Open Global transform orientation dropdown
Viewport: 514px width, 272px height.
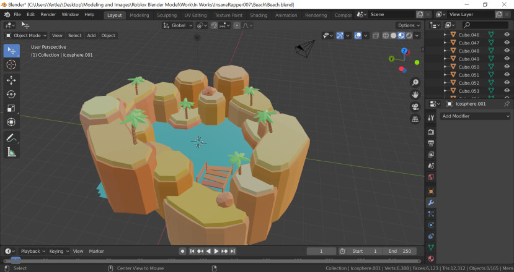[x=178, y=25]
